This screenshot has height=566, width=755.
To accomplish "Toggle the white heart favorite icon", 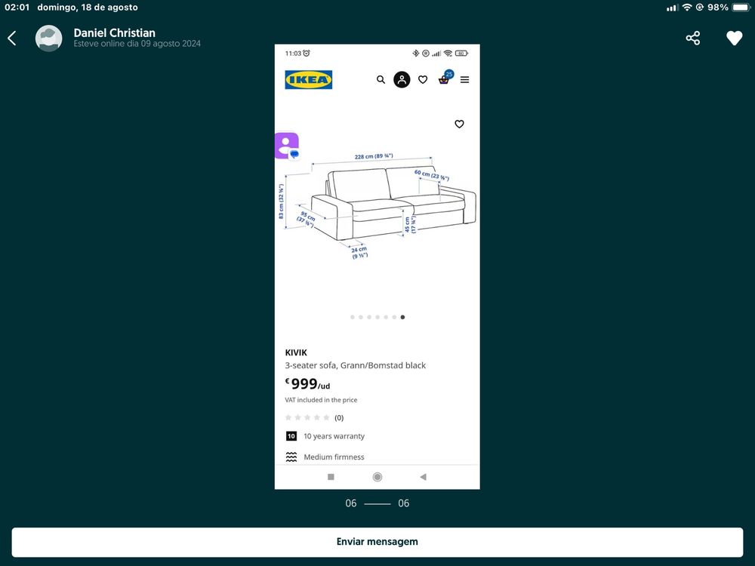I will pyautogui.click(x=735, y=38).
